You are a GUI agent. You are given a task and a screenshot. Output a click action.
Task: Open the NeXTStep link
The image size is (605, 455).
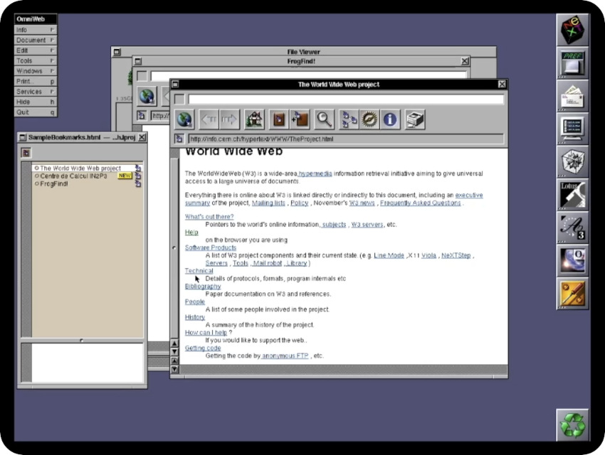pyautogui.click(x=456, y=255)
